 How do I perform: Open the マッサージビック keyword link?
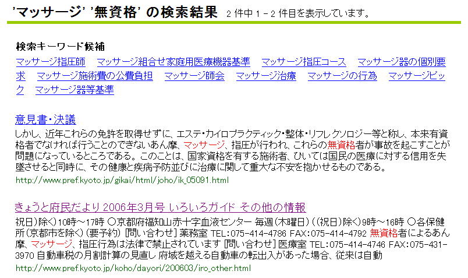(417, 76)
